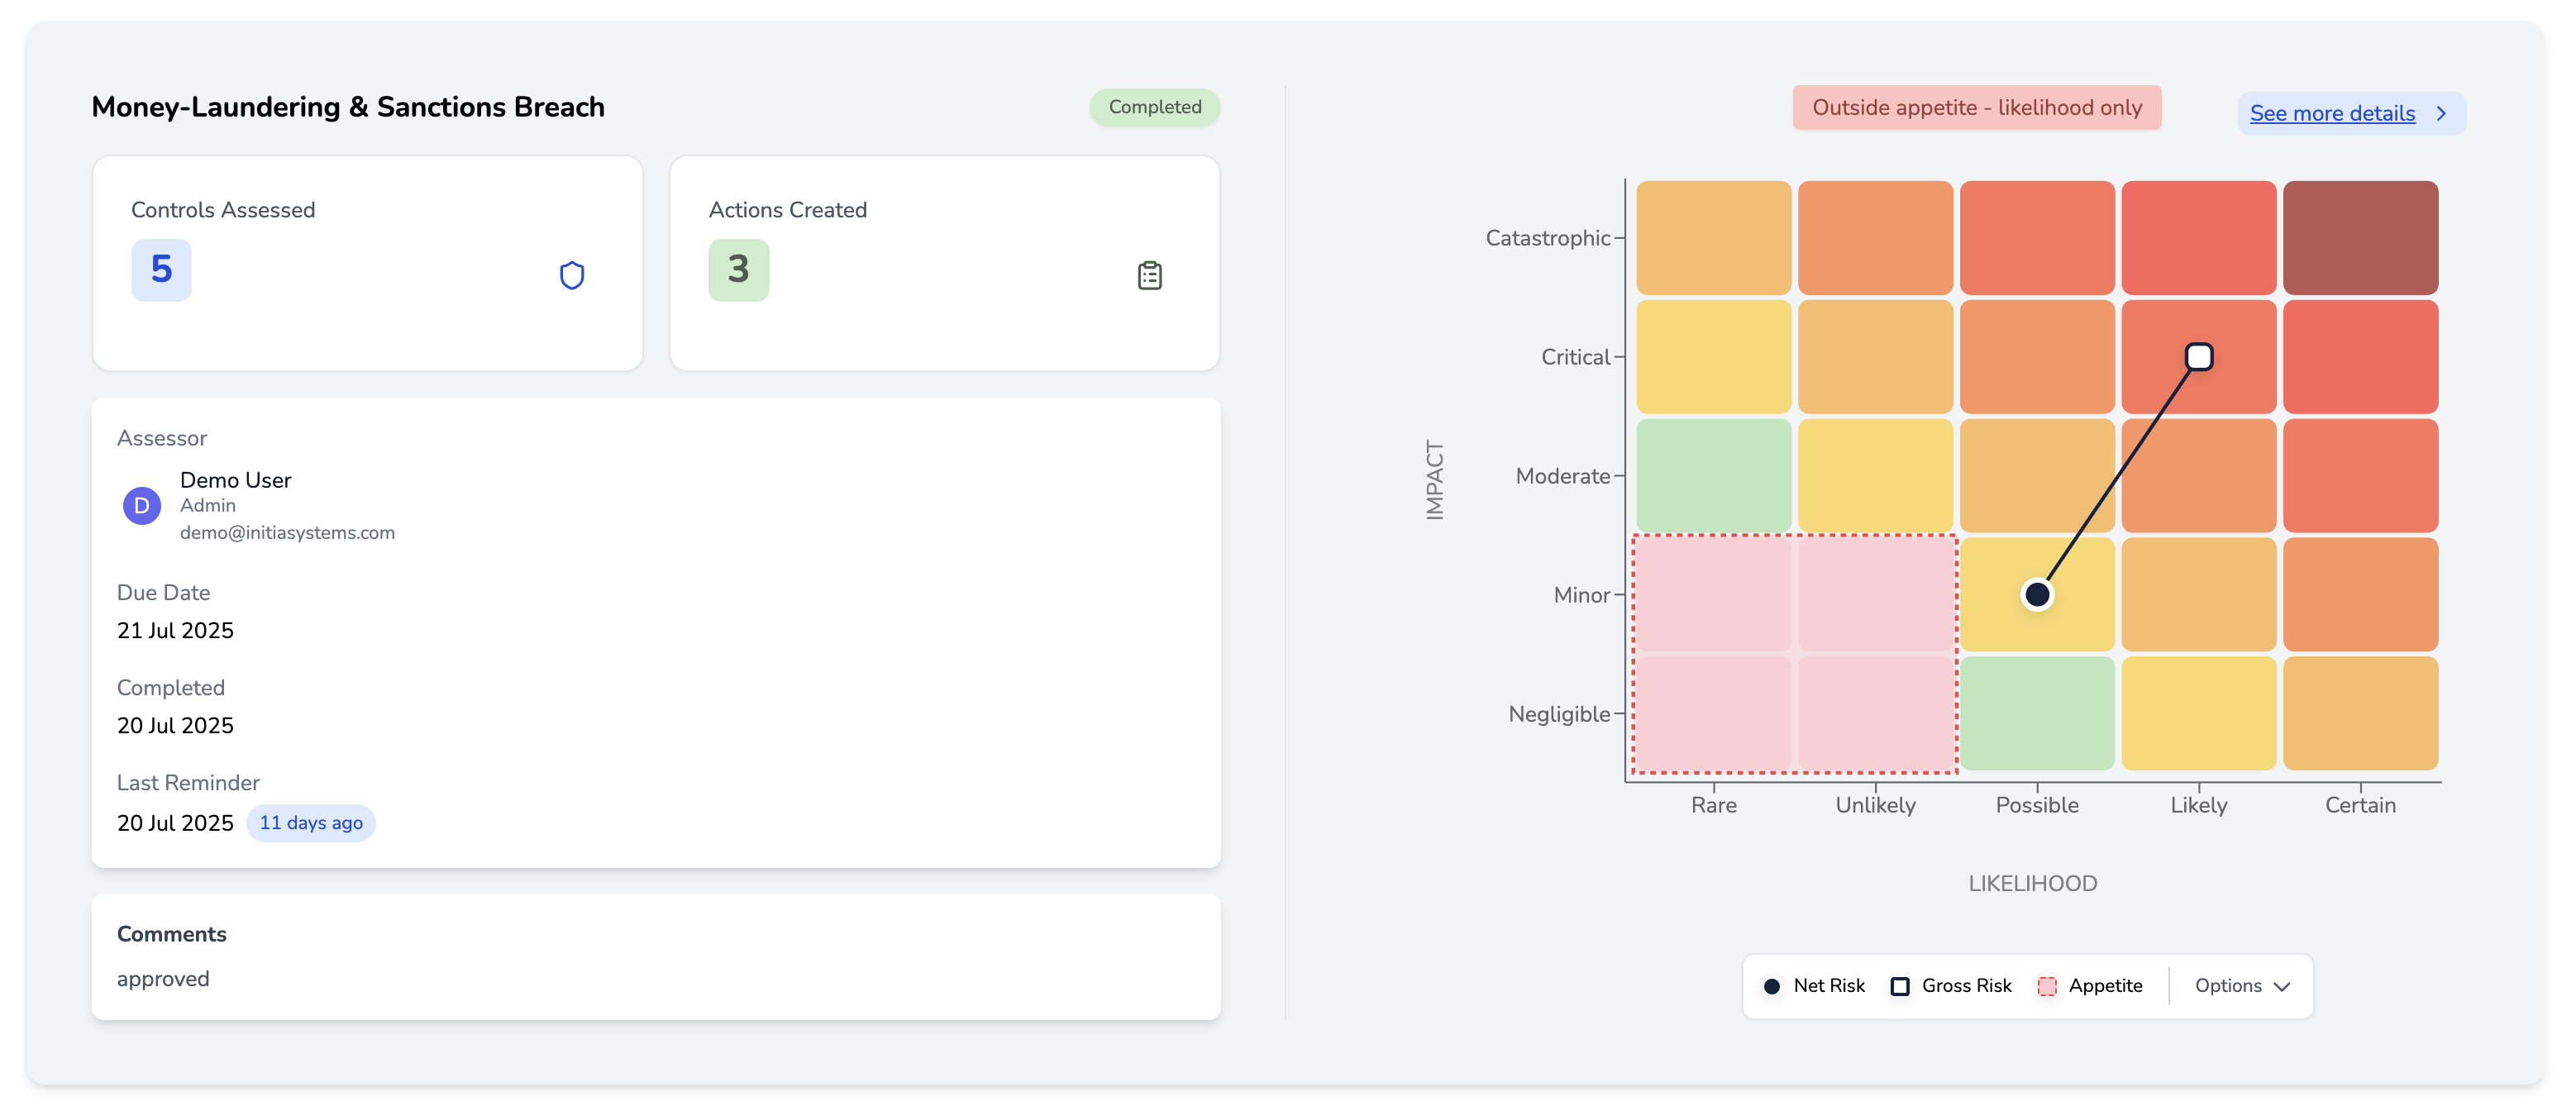2576x1111 pixels.
Task: Click the Gross Risk legend square icon
Action: (1900, 986)
